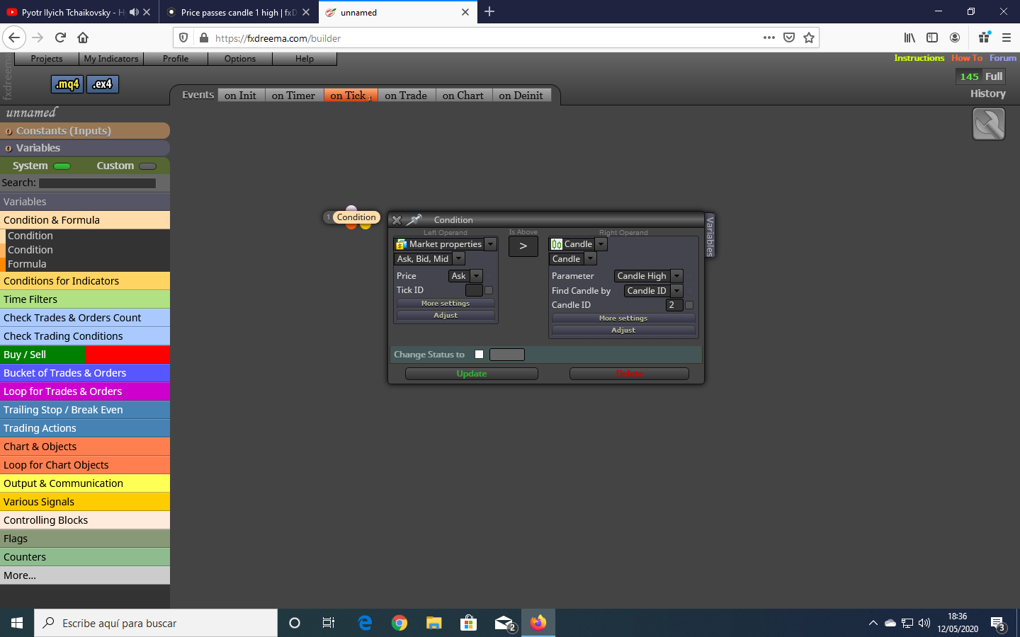The image size is (1020, 637).
Task: Expand the Variables section in left sidebar
Action: (x=85, y=148)
